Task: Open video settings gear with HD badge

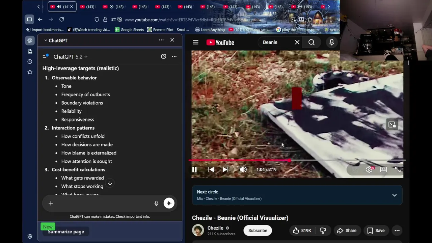Action: pyautogui.click(x=369, y=169)
